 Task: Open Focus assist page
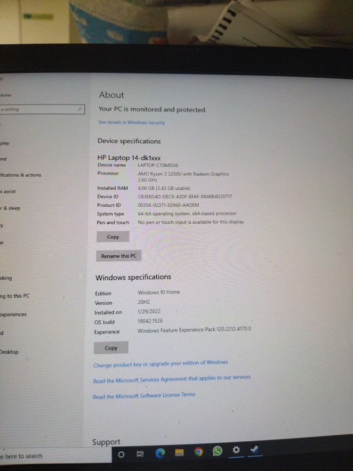pos(8,191)
